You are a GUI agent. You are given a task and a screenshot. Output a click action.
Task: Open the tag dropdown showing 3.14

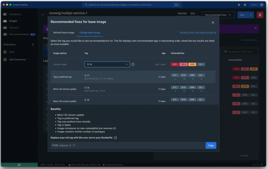107,64
